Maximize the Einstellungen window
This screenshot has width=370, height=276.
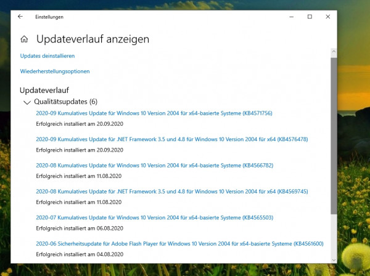tap(310, 17)
